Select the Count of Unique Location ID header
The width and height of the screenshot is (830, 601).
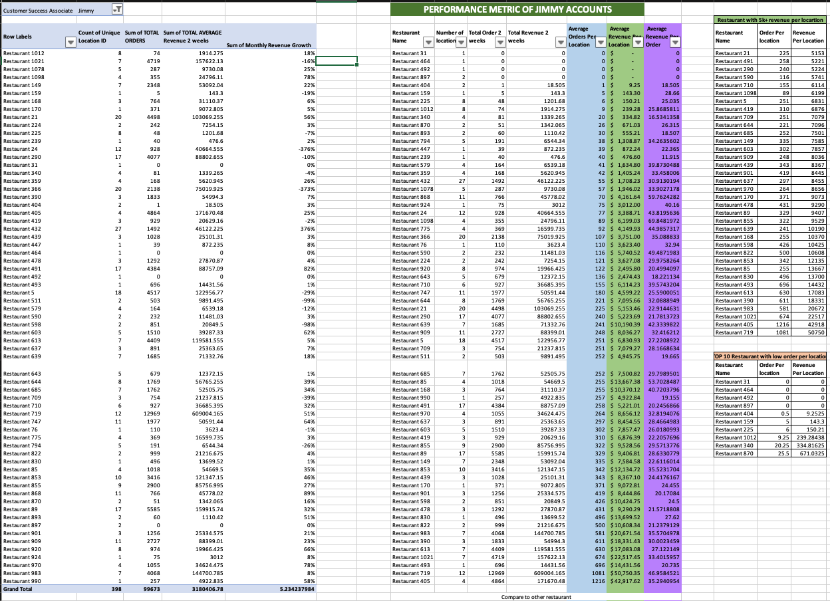pos(100,36)
